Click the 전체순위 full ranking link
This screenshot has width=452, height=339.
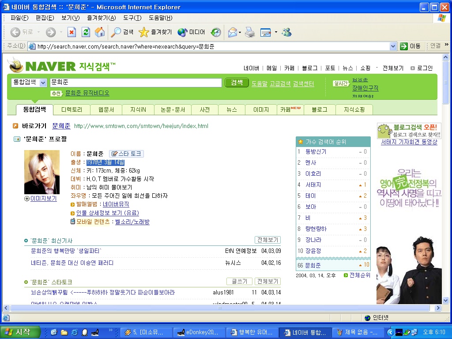(360, 275)
